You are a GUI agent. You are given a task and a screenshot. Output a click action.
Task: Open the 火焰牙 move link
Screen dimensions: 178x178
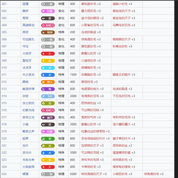pyautogui.click(x=27, y=53)
